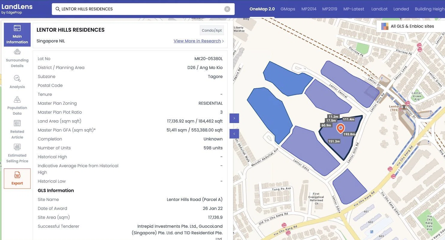445x240 pixels.
Task: Switch to the GMaps map tab
Action: pyautogui.click(x=288, y=9)
